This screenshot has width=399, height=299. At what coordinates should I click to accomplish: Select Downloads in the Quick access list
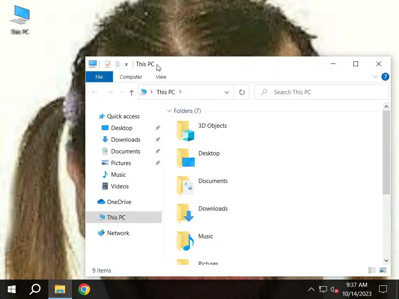coord(126,140)
